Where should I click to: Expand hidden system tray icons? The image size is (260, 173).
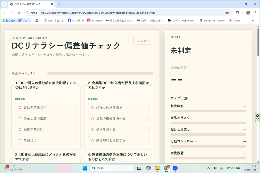pos(208,168)
